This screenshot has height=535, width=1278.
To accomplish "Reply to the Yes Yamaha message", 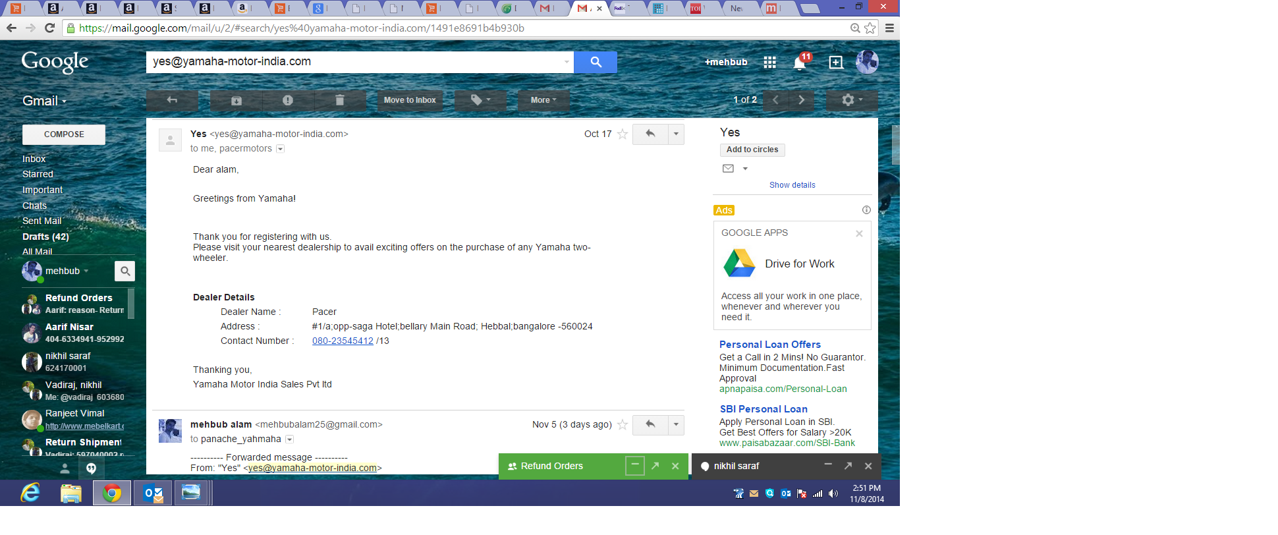I will point(650,134).
